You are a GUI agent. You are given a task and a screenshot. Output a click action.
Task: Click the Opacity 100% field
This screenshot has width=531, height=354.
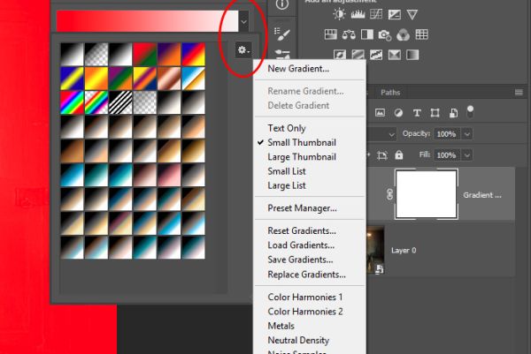click(x=446, y=134)
